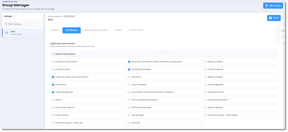The width and height of the screenshot is (288, 132).
Task: Uncheck Folder Management
Action: pos(53,92)
